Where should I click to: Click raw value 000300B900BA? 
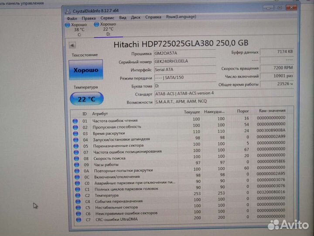tap(271, 130)
